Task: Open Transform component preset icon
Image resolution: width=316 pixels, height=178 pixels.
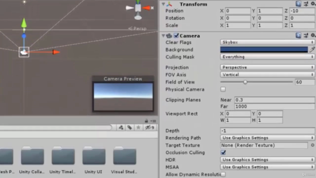Action: pos(306,4)
